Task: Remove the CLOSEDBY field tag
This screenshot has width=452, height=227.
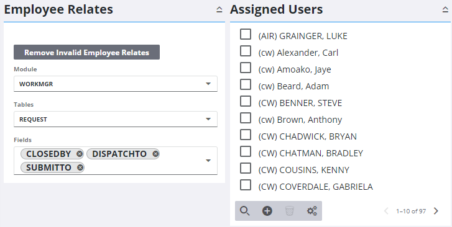Action: tap(80, 154)
